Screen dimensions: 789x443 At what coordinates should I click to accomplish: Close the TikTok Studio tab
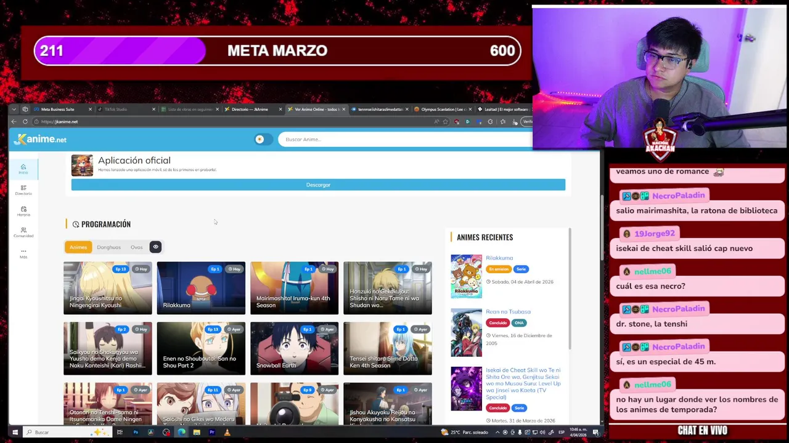click(x=153, y=109)
